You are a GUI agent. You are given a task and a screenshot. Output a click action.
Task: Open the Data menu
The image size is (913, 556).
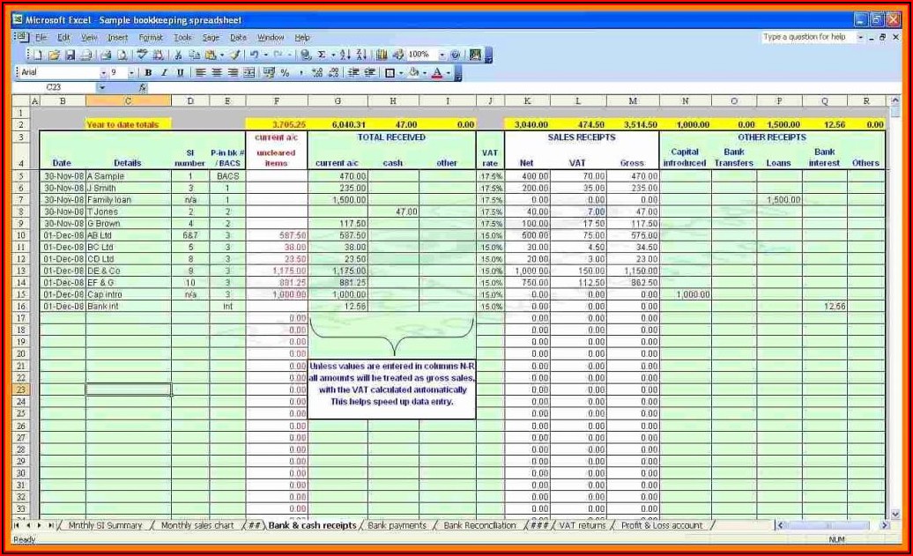(238, 38)
